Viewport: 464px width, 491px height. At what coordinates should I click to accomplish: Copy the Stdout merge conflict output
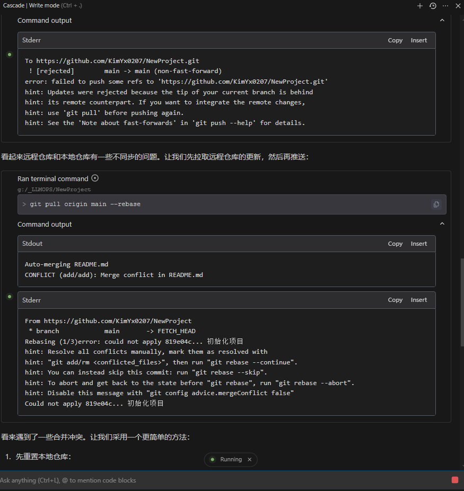(395, 244)
